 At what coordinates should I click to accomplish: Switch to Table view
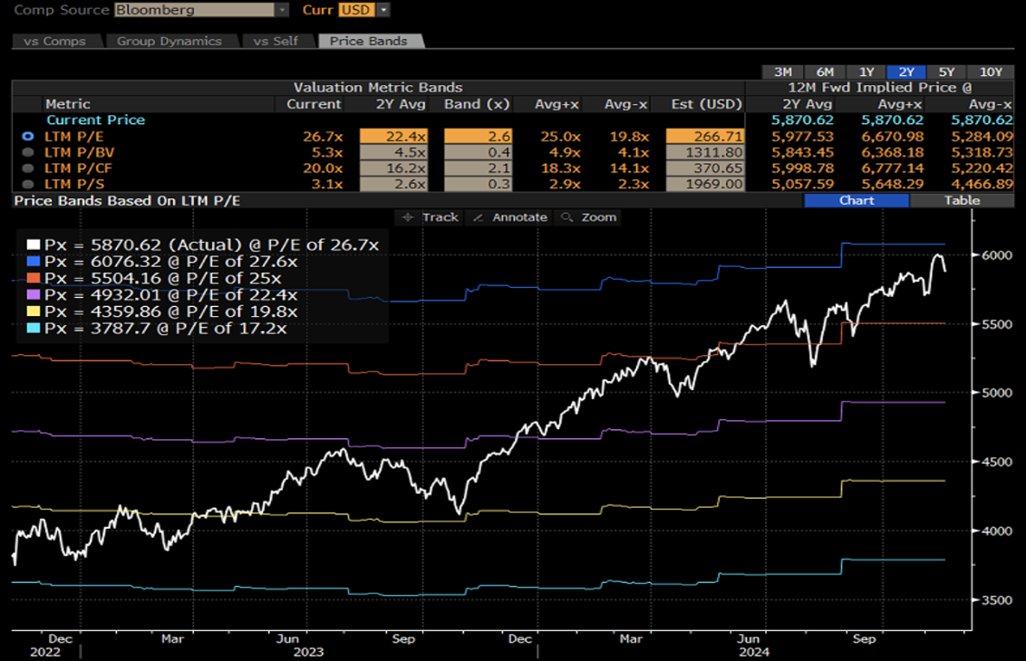click(x=962, y=201)
